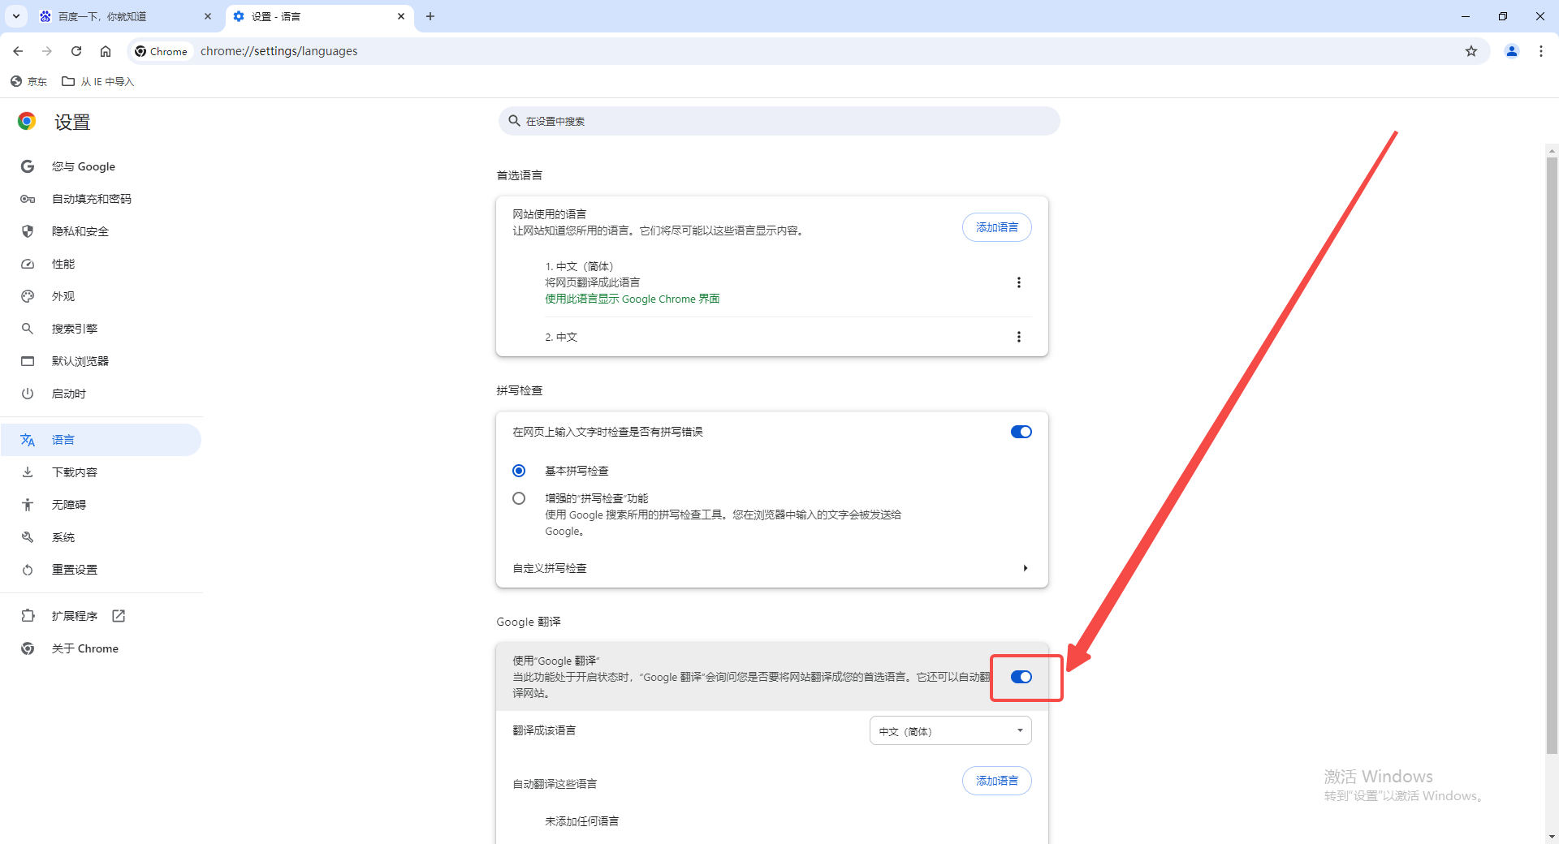This screenshot has width=1559, height=844.
Task: Open the 京东 bookmark
Action: coord(29,81)
